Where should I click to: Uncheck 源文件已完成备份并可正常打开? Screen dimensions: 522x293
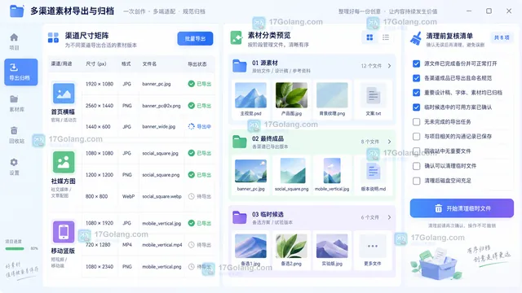pyautogui.click(x=416, y=63)
